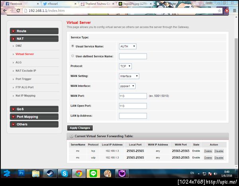Collapse the Current Virtual Server Forwarding Table
This screenshot has width=239, height=186.
[71, 136]
